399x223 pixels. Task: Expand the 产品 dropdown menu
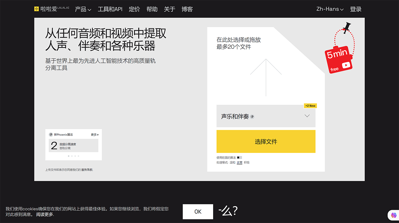(x=83, y=9)
